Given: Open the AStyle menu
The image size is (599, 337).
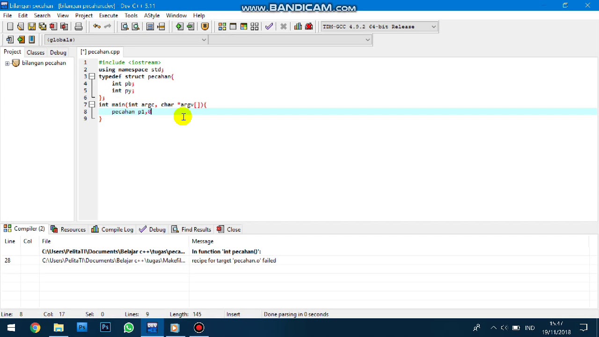Looking at the screenshot, I should [x=152, y=15].
